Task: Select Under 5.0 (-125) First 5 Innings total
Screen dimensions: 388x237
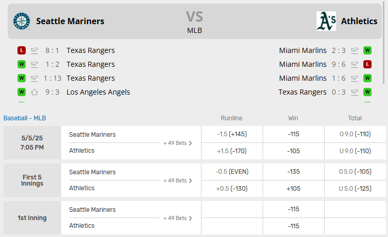Action: pyautogui.click(x=355, y=188)
